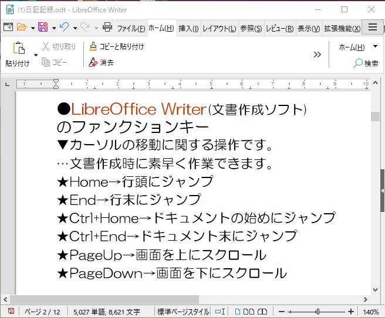Switch to the 表示(V) tab

(309, 29)
